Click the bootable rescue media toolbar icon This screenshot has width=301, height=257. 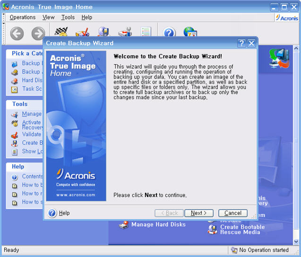coord(103,32)
